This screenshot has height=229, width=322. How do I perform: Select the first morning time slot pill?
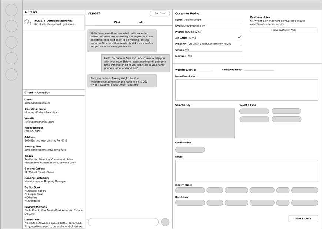click(254, 111)
